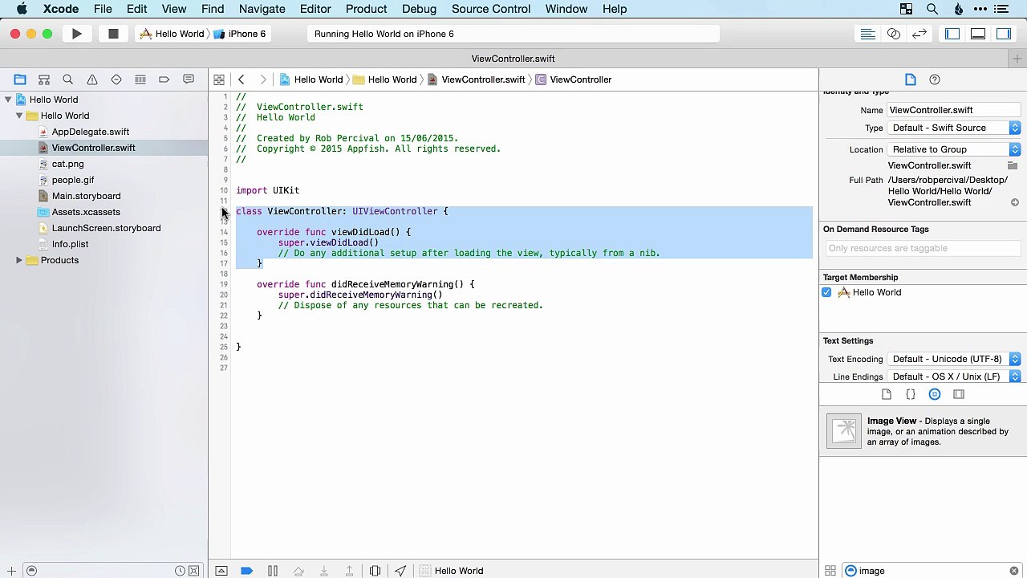Open the Report navigator tab

(x=189, y=79)
